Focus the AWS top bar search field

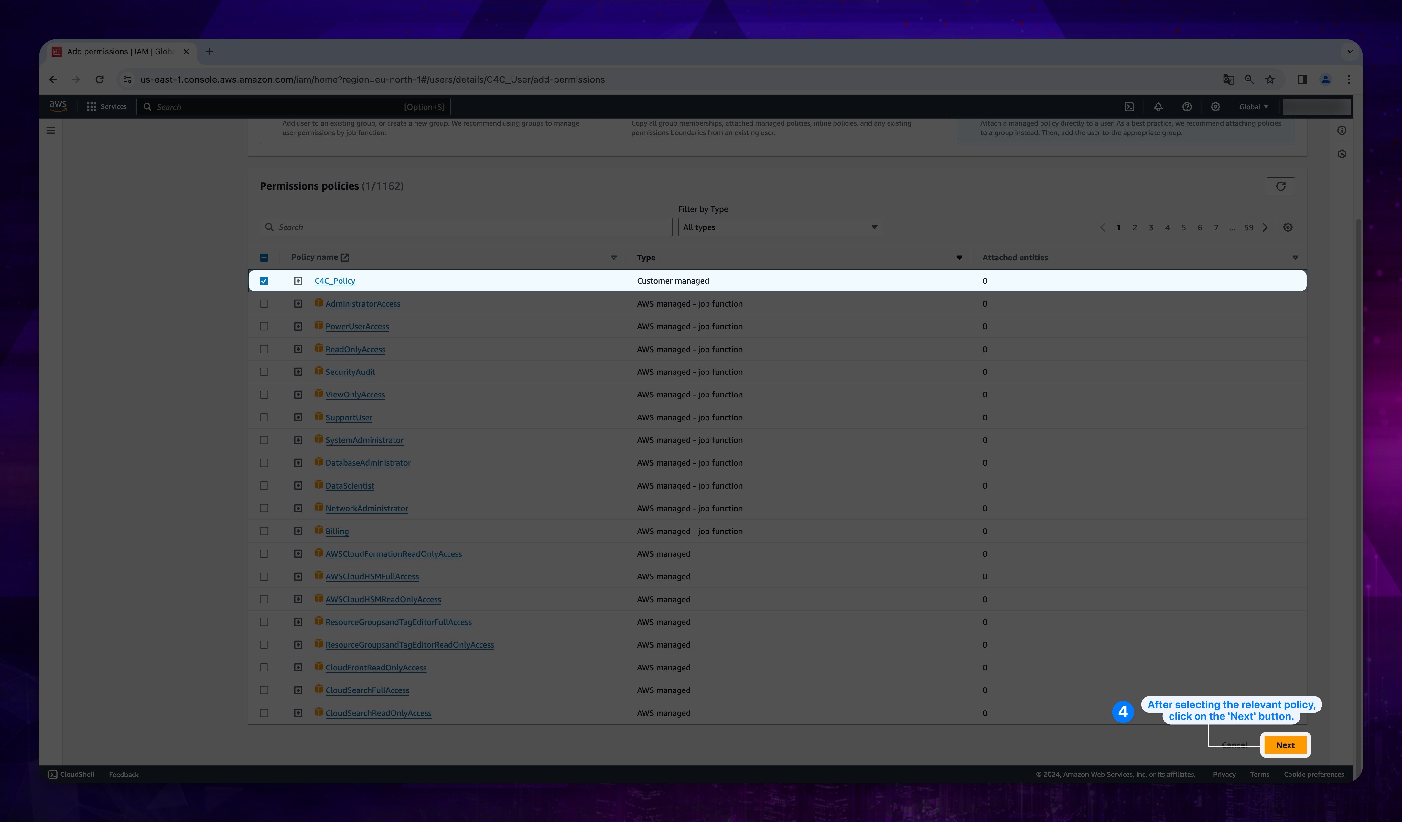point(294,107)
